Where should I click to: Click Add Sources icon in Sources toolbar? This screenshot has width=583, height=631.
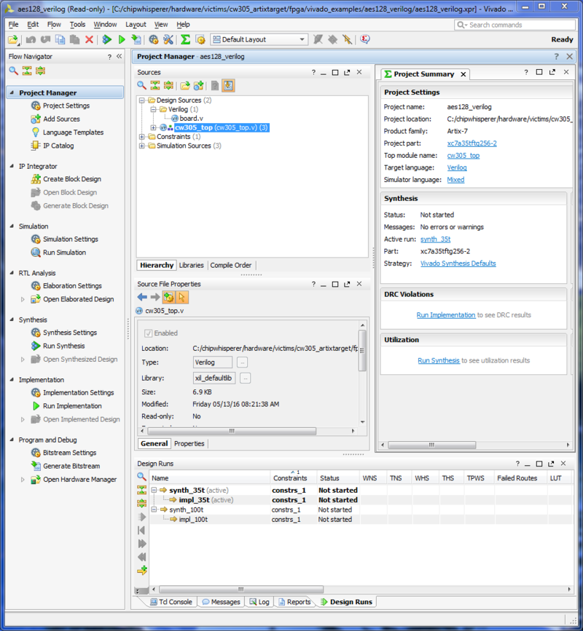(198, 85)
